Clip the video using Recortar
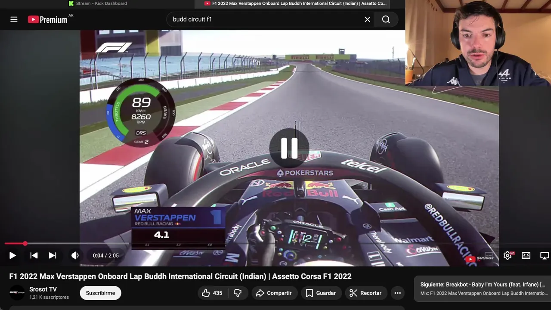The width and height of the screenshot is (551, 310). click(x=366, y=293)
